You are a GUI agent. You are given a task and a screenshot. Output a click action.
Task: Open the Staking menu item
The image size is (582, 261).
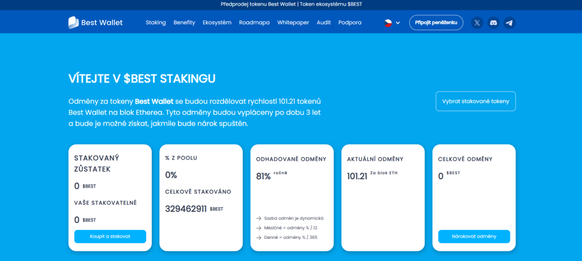click(x=156, y=23)
